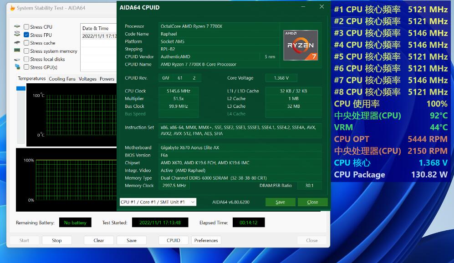Screen dimensions: 454x263
Task: Click the Core Voltage value 1.368 V field
Action: (281, 78)
